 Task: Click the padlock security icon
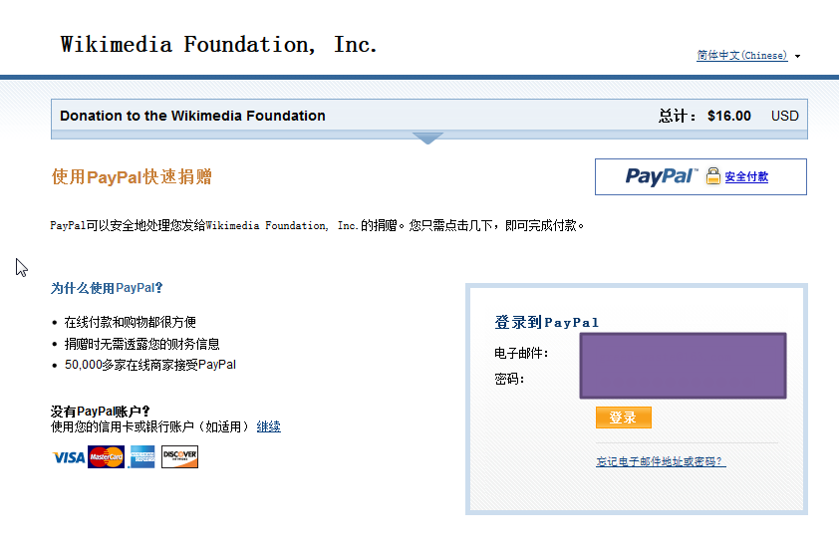(x=713, y=176)
